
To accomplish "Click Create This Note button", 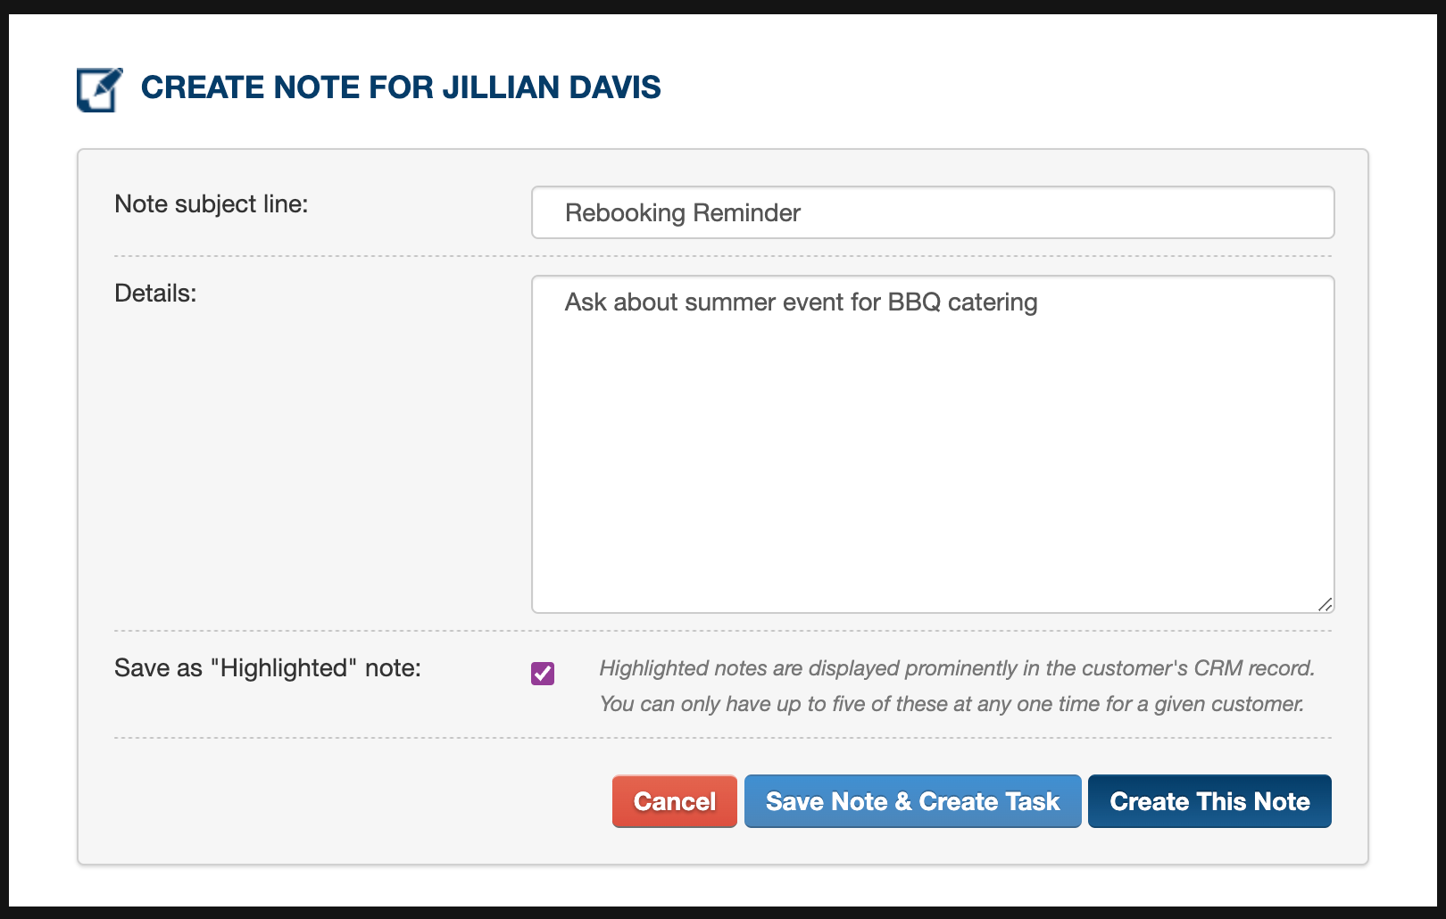I will pos(1209,801).
